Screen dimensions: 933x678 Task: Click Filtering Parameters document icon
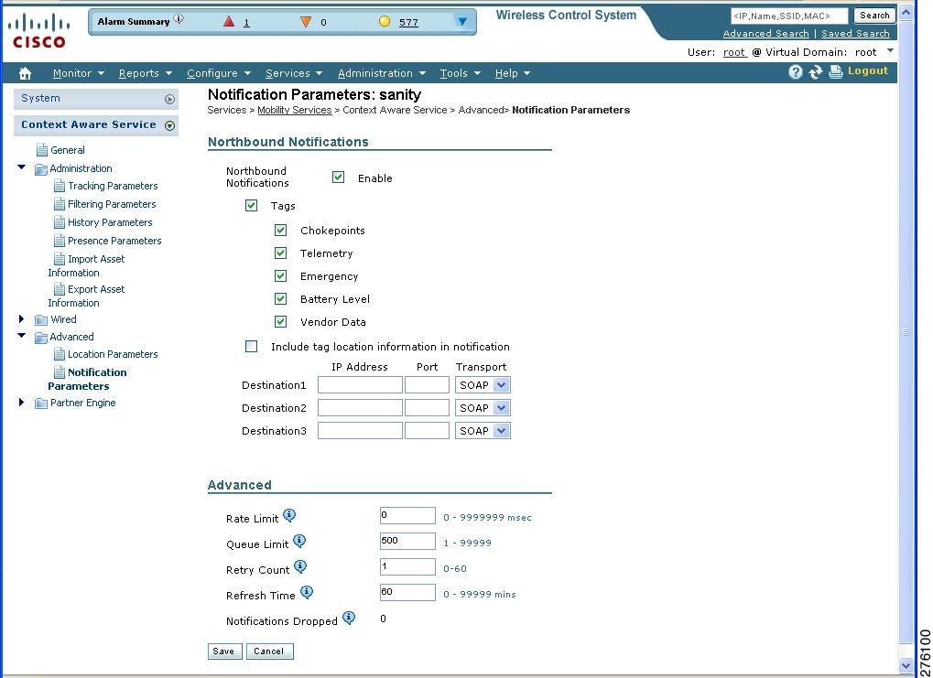point(60,204)
